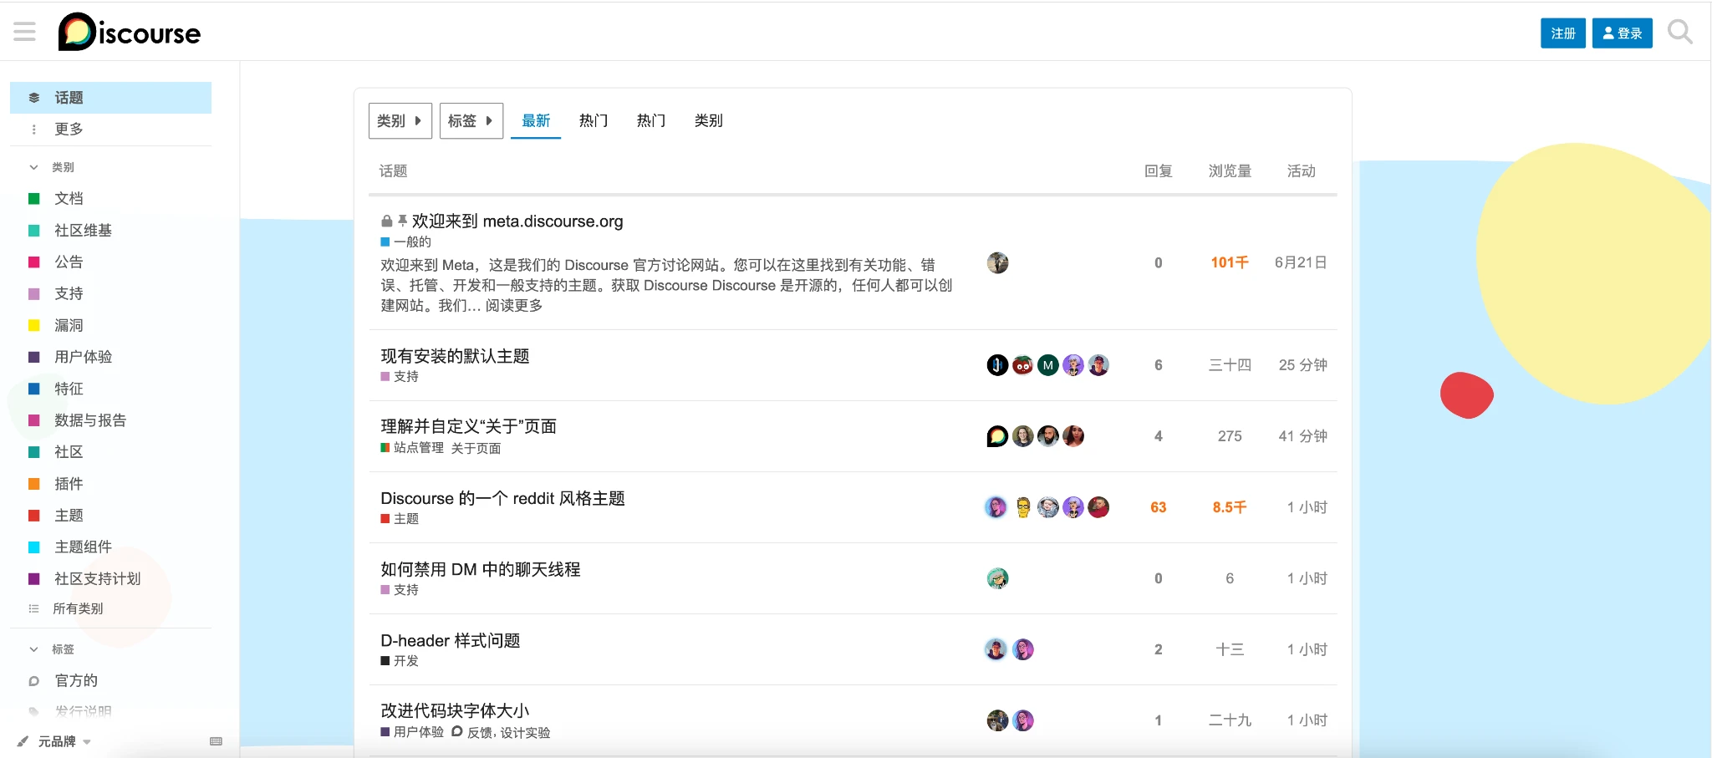
Task: Click the Discourse logo
Action: pyautogui.click(x=130, y=33)
